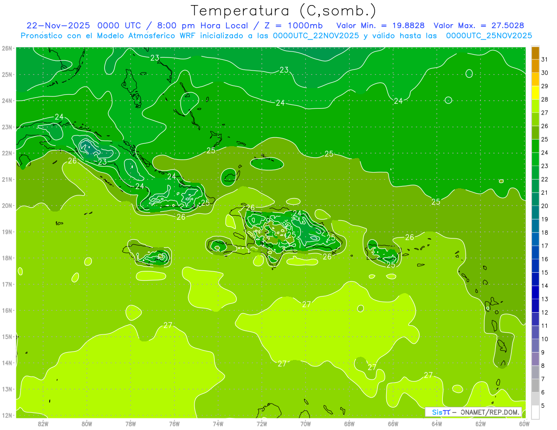Select the gray color bar segment between 6 and 7

click(x=535, y=386)
